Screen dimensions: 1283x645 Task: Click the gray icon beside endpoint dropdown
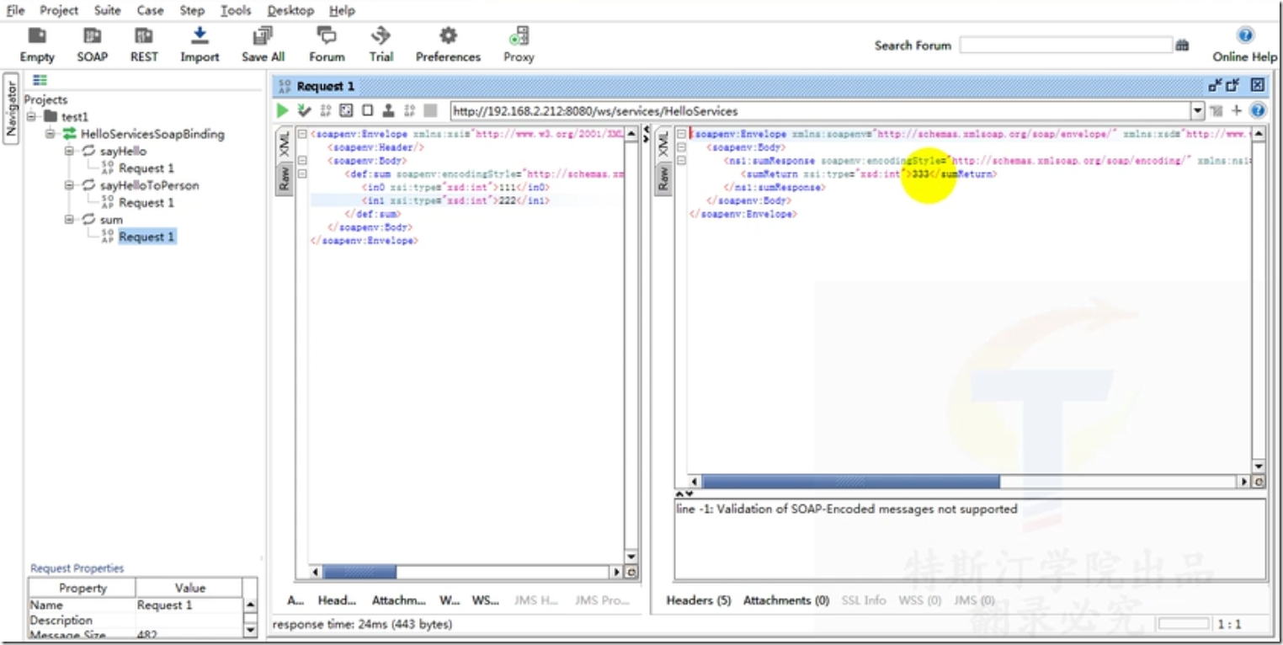point(1216,111)
